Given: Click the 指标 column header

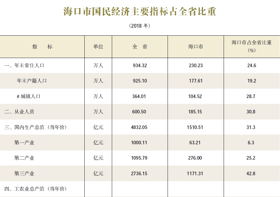Looking at the screenshot, I should click(42, 46).
